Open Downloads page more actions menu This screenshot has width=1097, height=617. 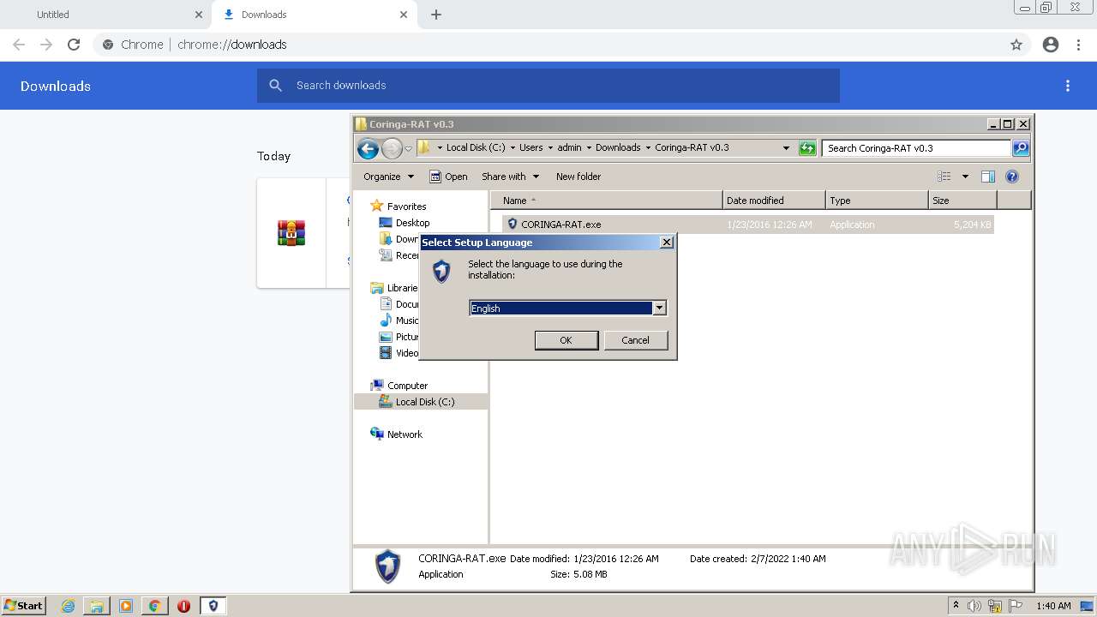(x=1068, y=86)
